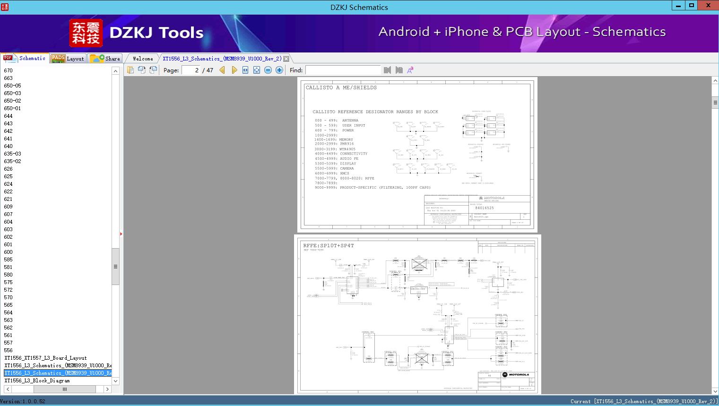Toggle the match case search option icon
Viewport: 719px width, 406px height.
click(x=410, y=70)
